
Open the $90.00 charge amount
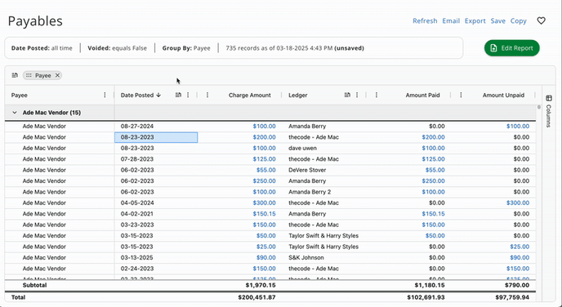[266, 257]
